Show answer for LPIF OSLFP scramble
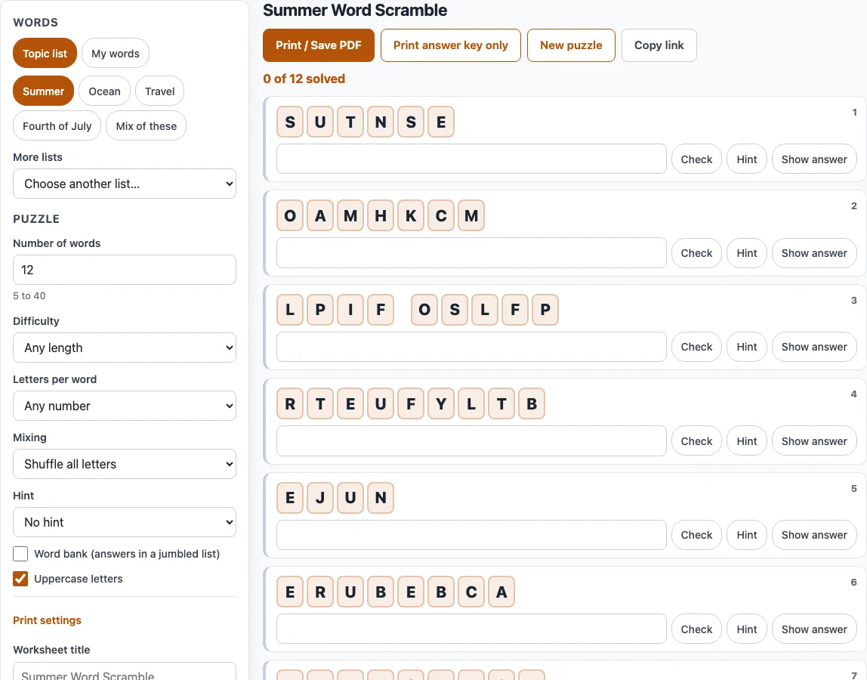Screen dimensions: 867x680 click(x=814, y=347)
